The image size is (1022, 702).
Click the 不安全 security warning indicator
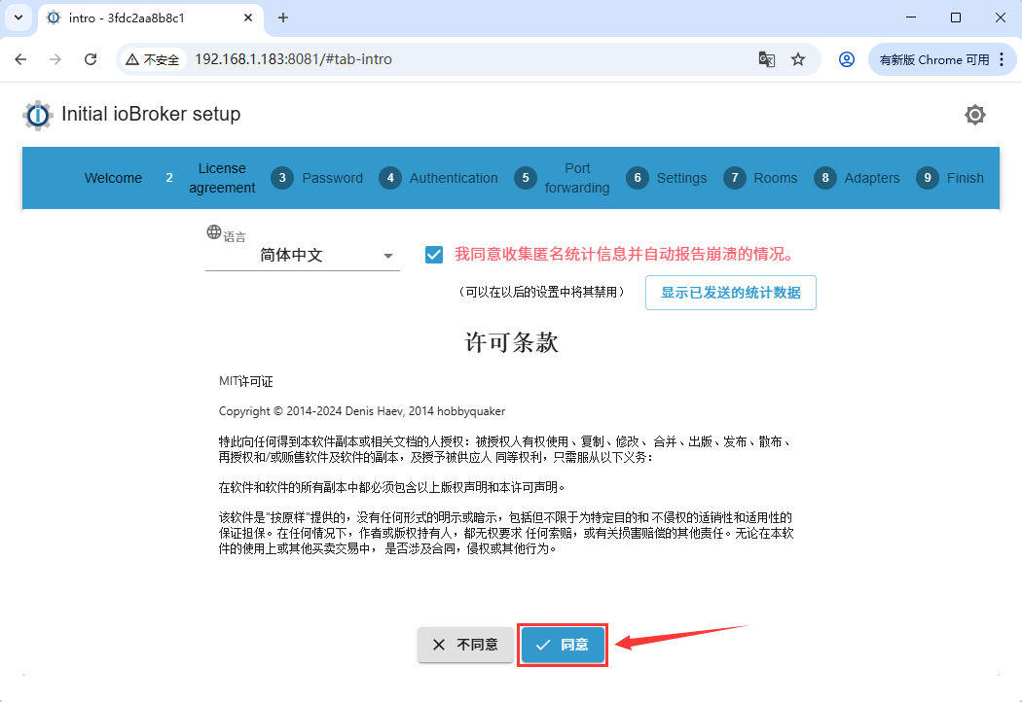pyautogui.click(x=151, y=59)
